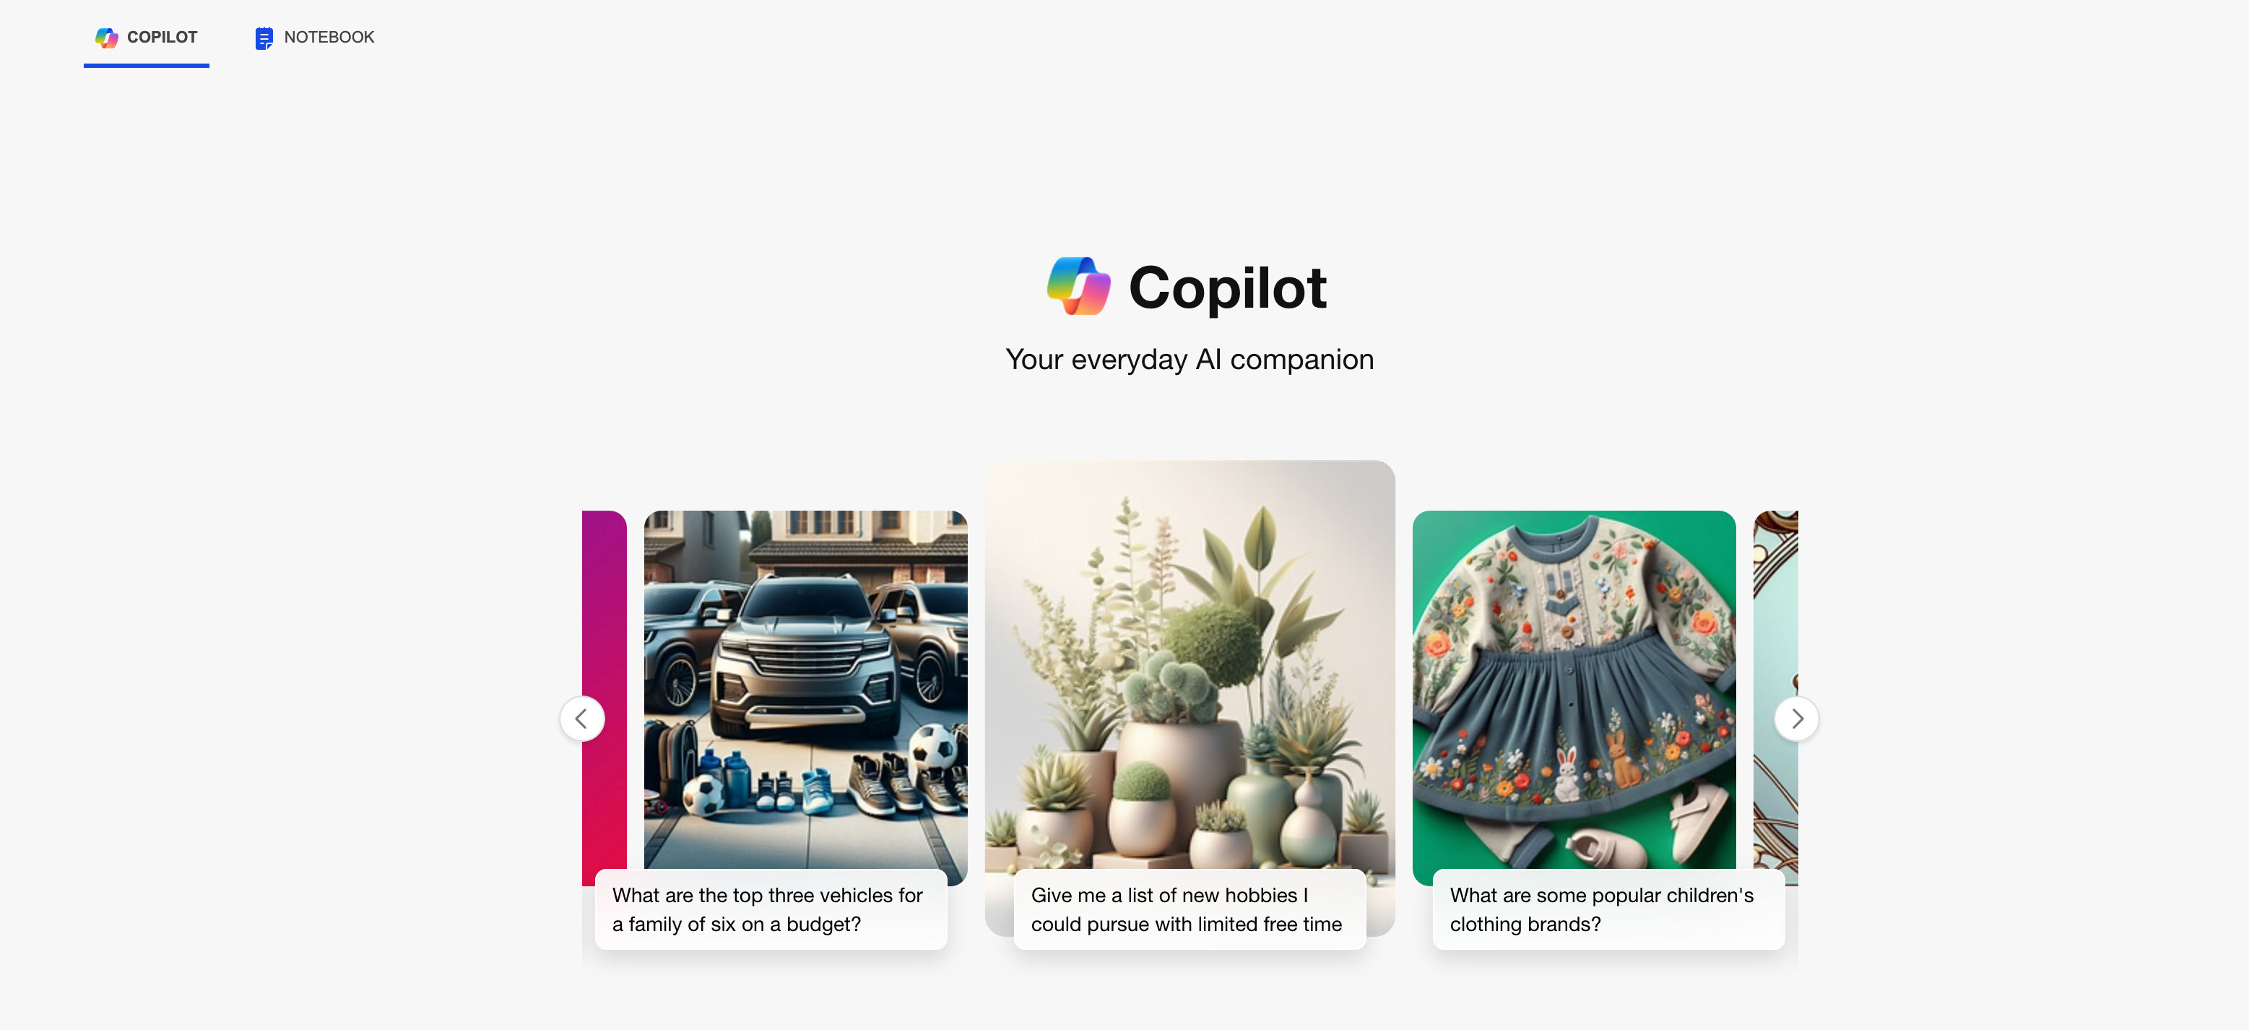Open the NOTEBOOK tab

[314, 38]
